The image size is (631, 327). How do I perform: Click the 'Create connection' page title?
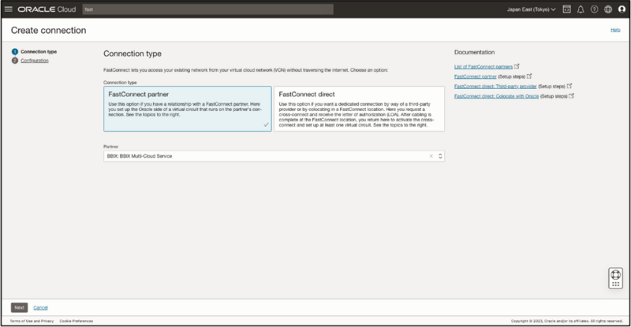(48, 30)
